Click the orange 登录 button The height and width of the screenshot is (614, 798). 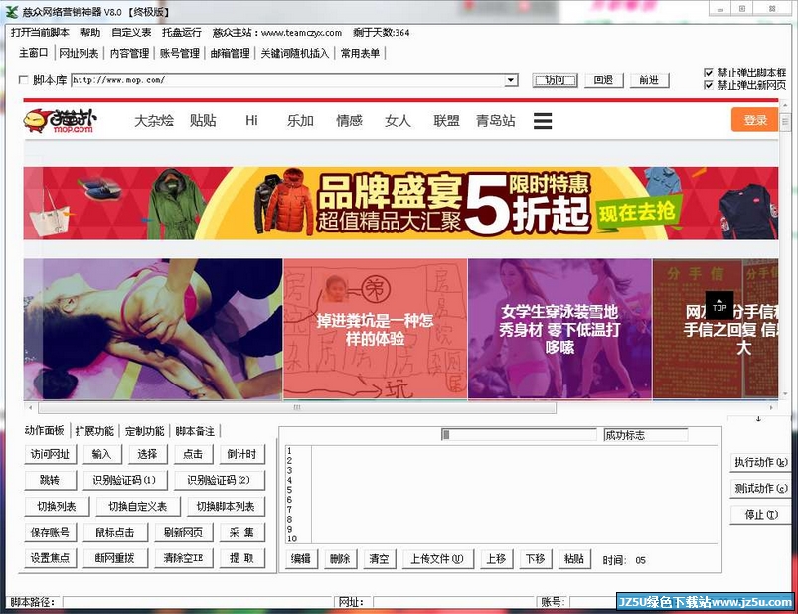(754, 120)
